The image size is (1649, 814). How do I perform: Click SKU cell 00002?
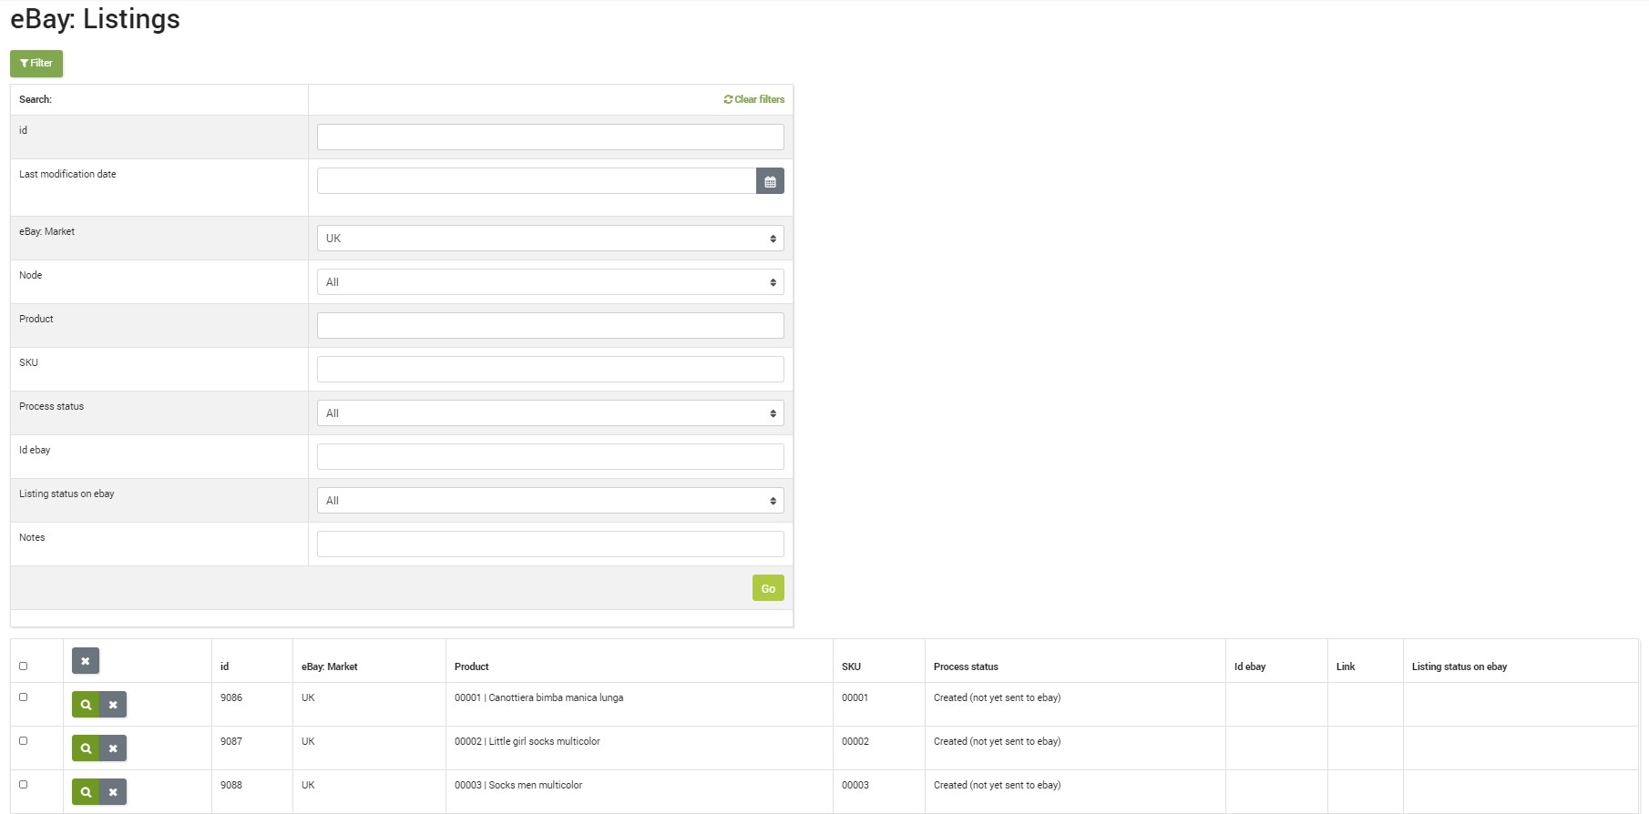click(x=855, y=741)
